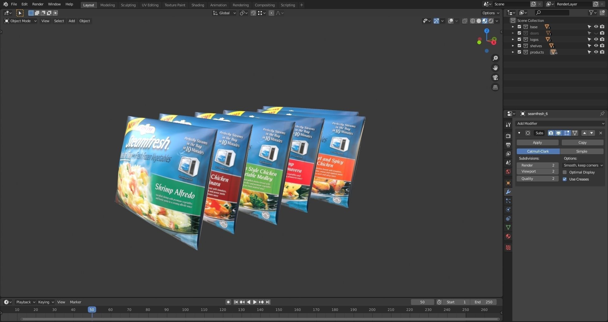
Task: Click the pan hand gizmo in viewport
Action: [495, 68]
